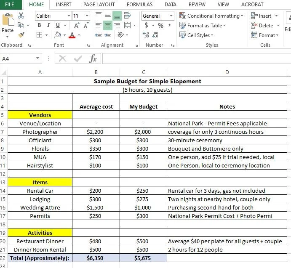Open the Format cells menu
The height and width of the screenshot is (268, 291).
[264, 35]
